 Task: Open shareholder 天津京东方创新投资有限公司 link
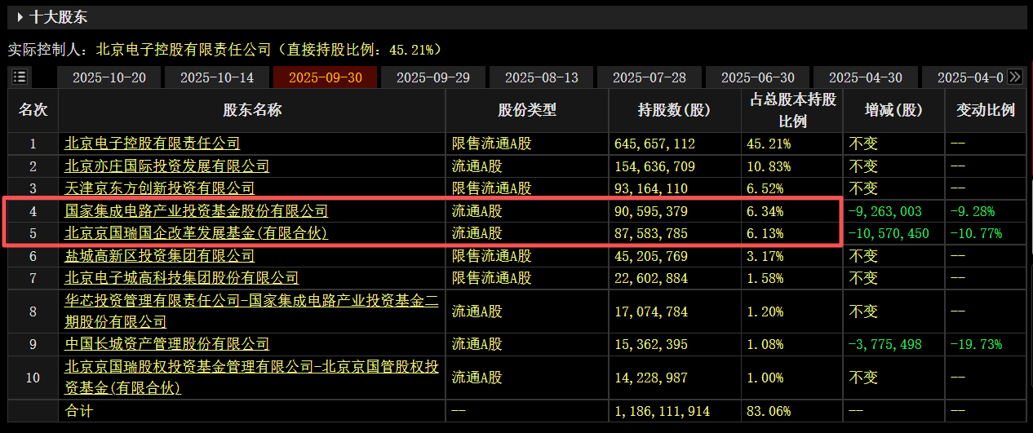tap(160, 188)
